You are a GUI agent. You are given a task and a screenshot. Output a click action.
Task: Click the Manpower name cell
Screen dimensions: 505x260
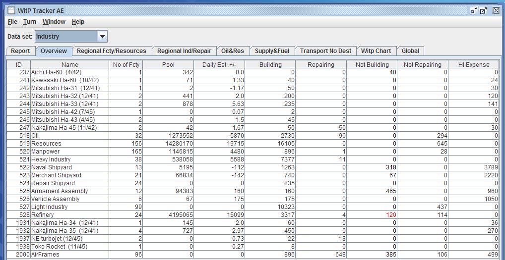(70, 152)
